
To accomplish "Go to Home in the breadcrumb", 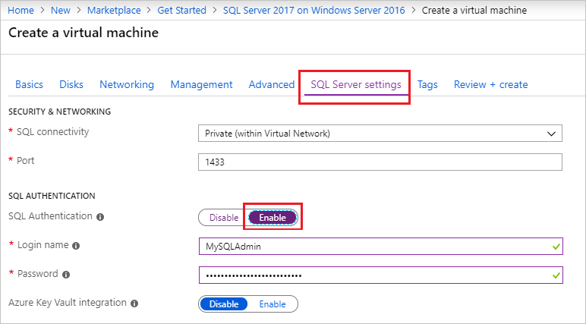I will point(20,10).
